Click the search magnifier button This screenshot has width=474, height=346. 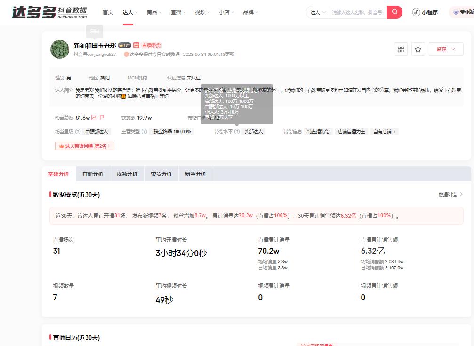coord(394,12)
